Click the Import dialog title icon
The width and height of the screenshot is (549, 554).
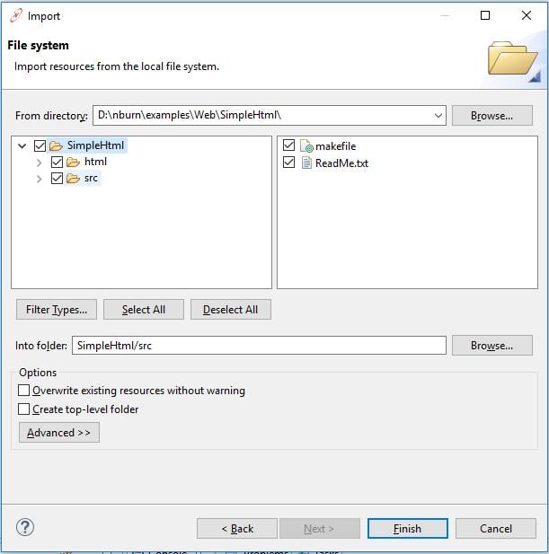point(15,15)
